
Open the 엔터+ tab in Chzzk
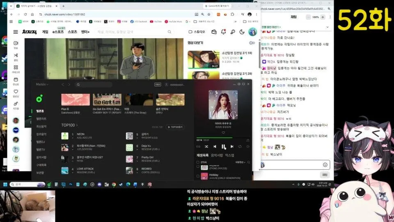(x=85, y=32)
